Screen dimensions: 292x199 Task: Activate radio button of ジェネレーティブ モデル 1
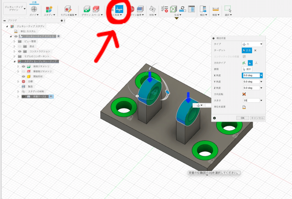pos(58,36)
